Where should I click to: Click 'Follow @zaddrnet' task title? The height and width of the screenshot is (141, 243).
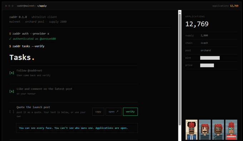(x=29, y=70)
